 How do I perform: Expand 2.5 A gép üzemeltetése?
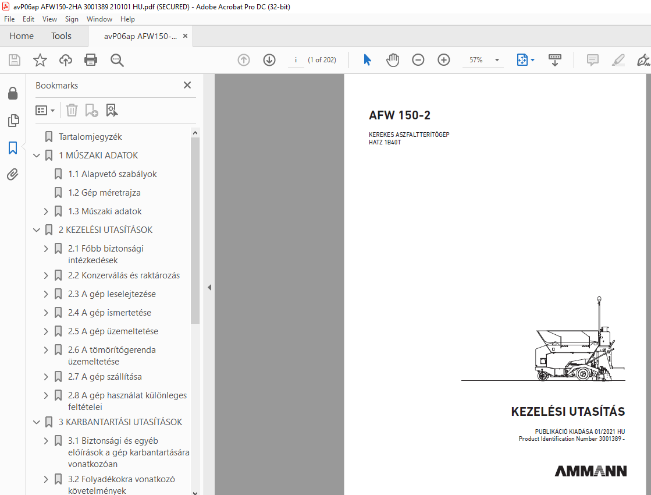pyautogui.click(x=46, y=332)
